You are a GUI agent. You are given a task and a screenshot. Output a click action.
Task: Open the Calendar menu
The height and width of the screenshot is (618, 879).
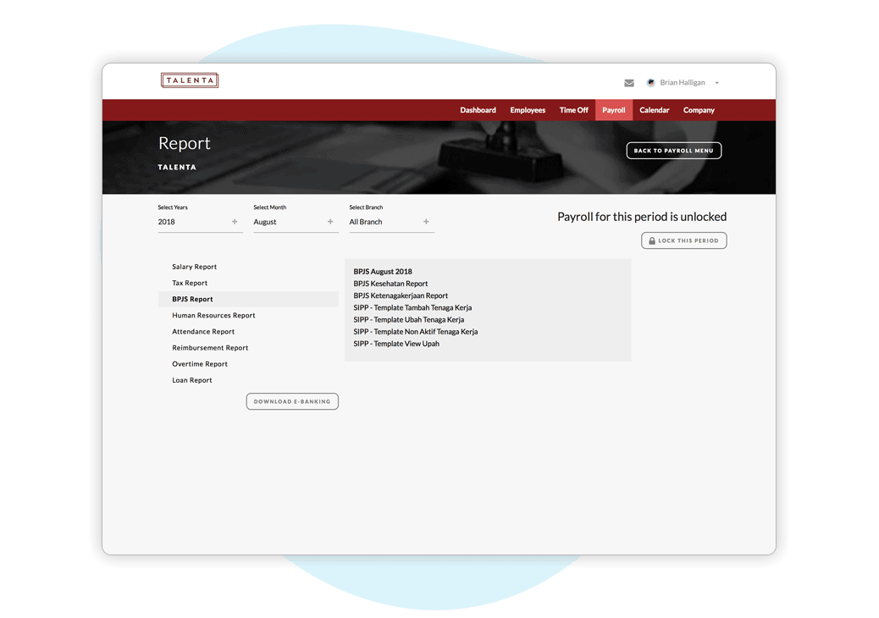click(x=655, y=110)
